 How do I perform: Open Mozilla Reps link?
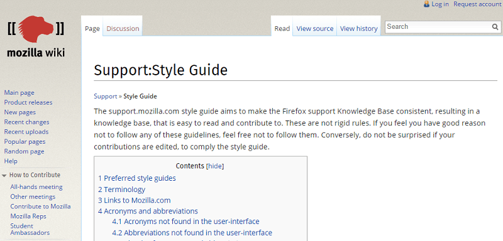click(x=28, y=217)
